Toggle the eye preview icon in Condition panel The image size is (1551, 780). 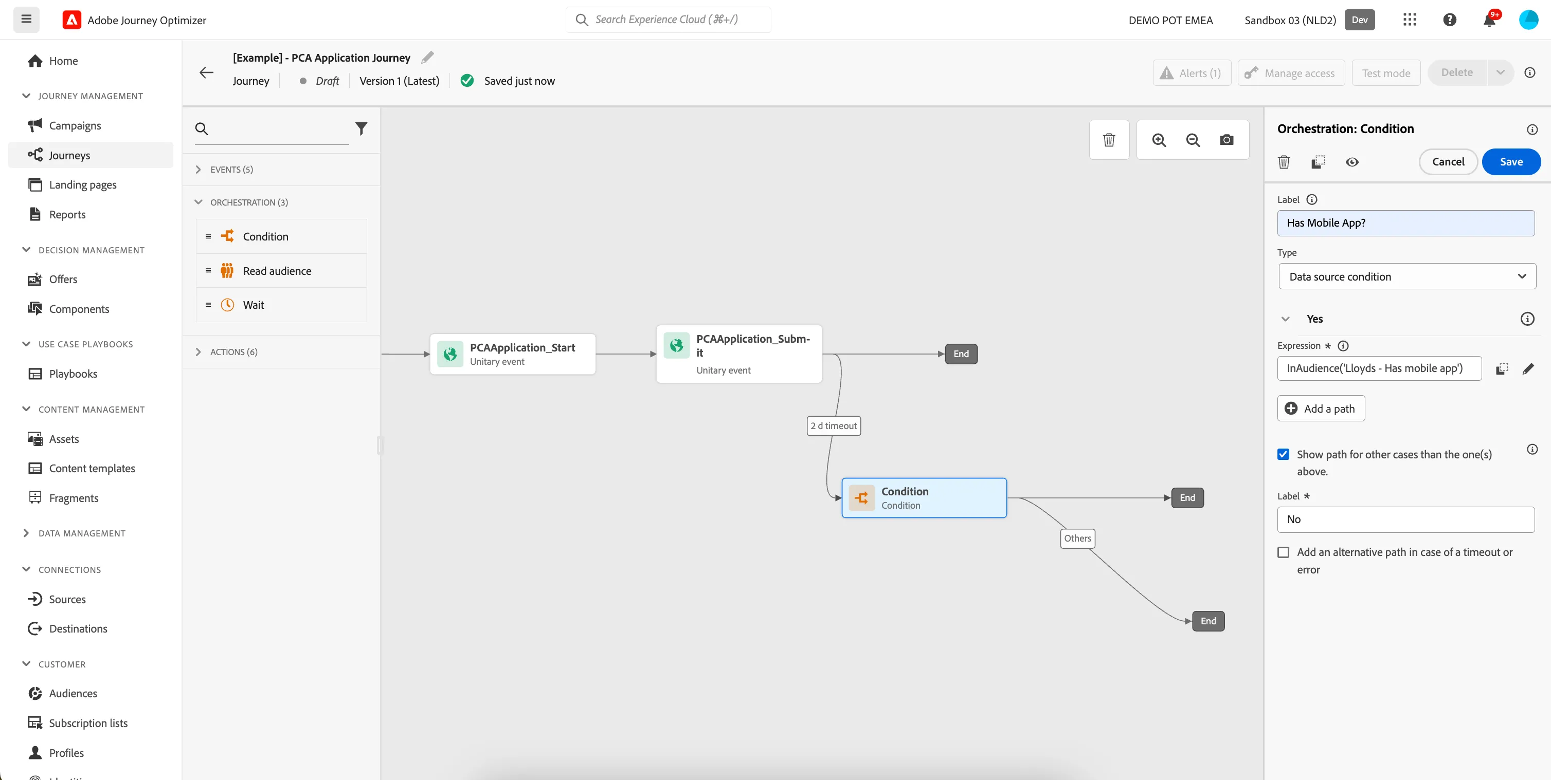tap(1352, 162)
